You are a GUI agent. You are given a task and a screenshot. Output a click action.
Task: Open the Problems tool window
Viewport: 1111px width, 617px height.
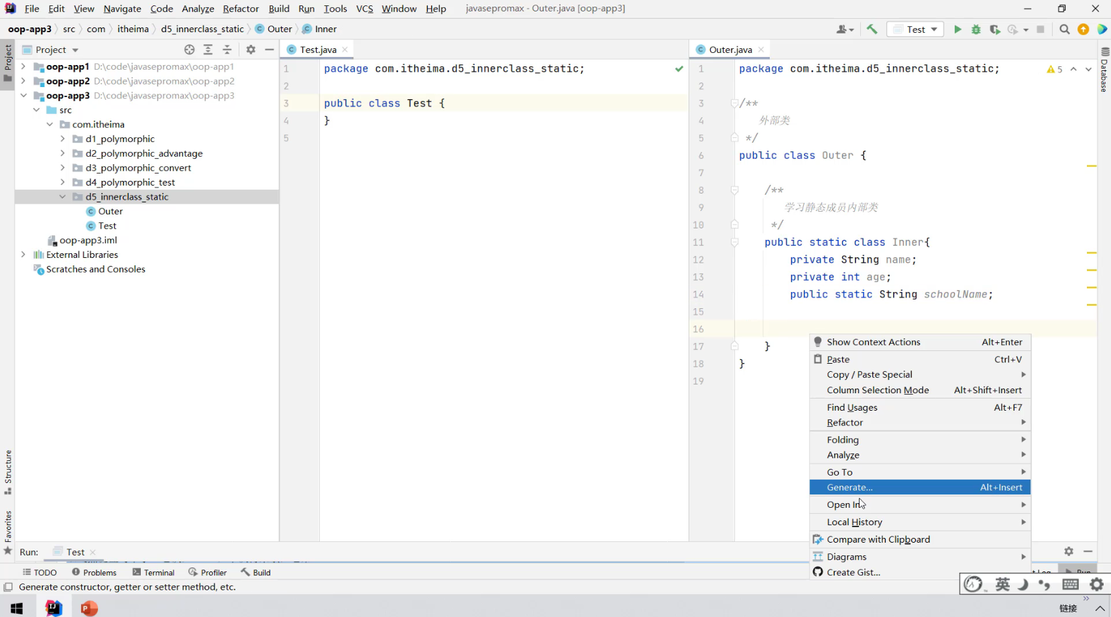[94, 573]
